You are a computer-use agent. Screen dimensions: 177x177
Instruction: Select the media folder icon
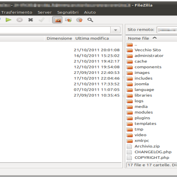coord(130,107)
